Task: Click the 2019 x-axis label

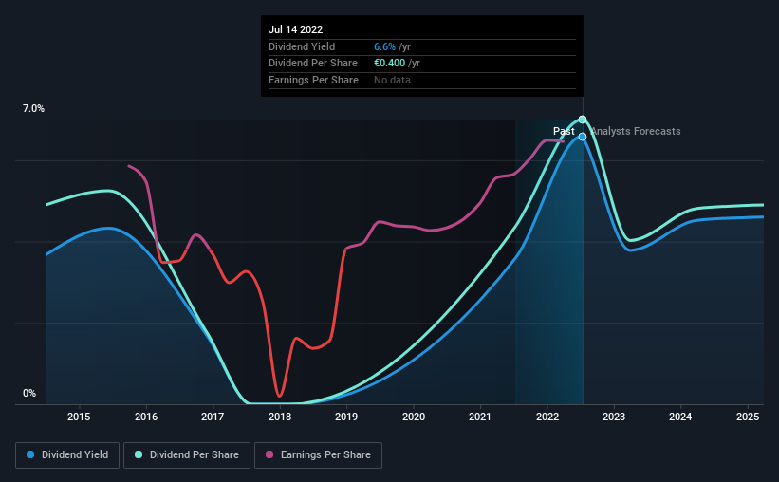Action: [346, 417]
